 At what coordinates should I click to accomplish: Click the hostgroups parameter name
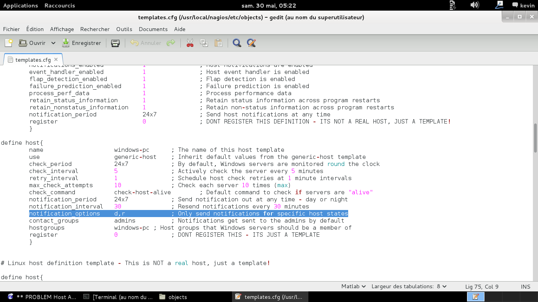pyautogui.click(x=47, y=228)
